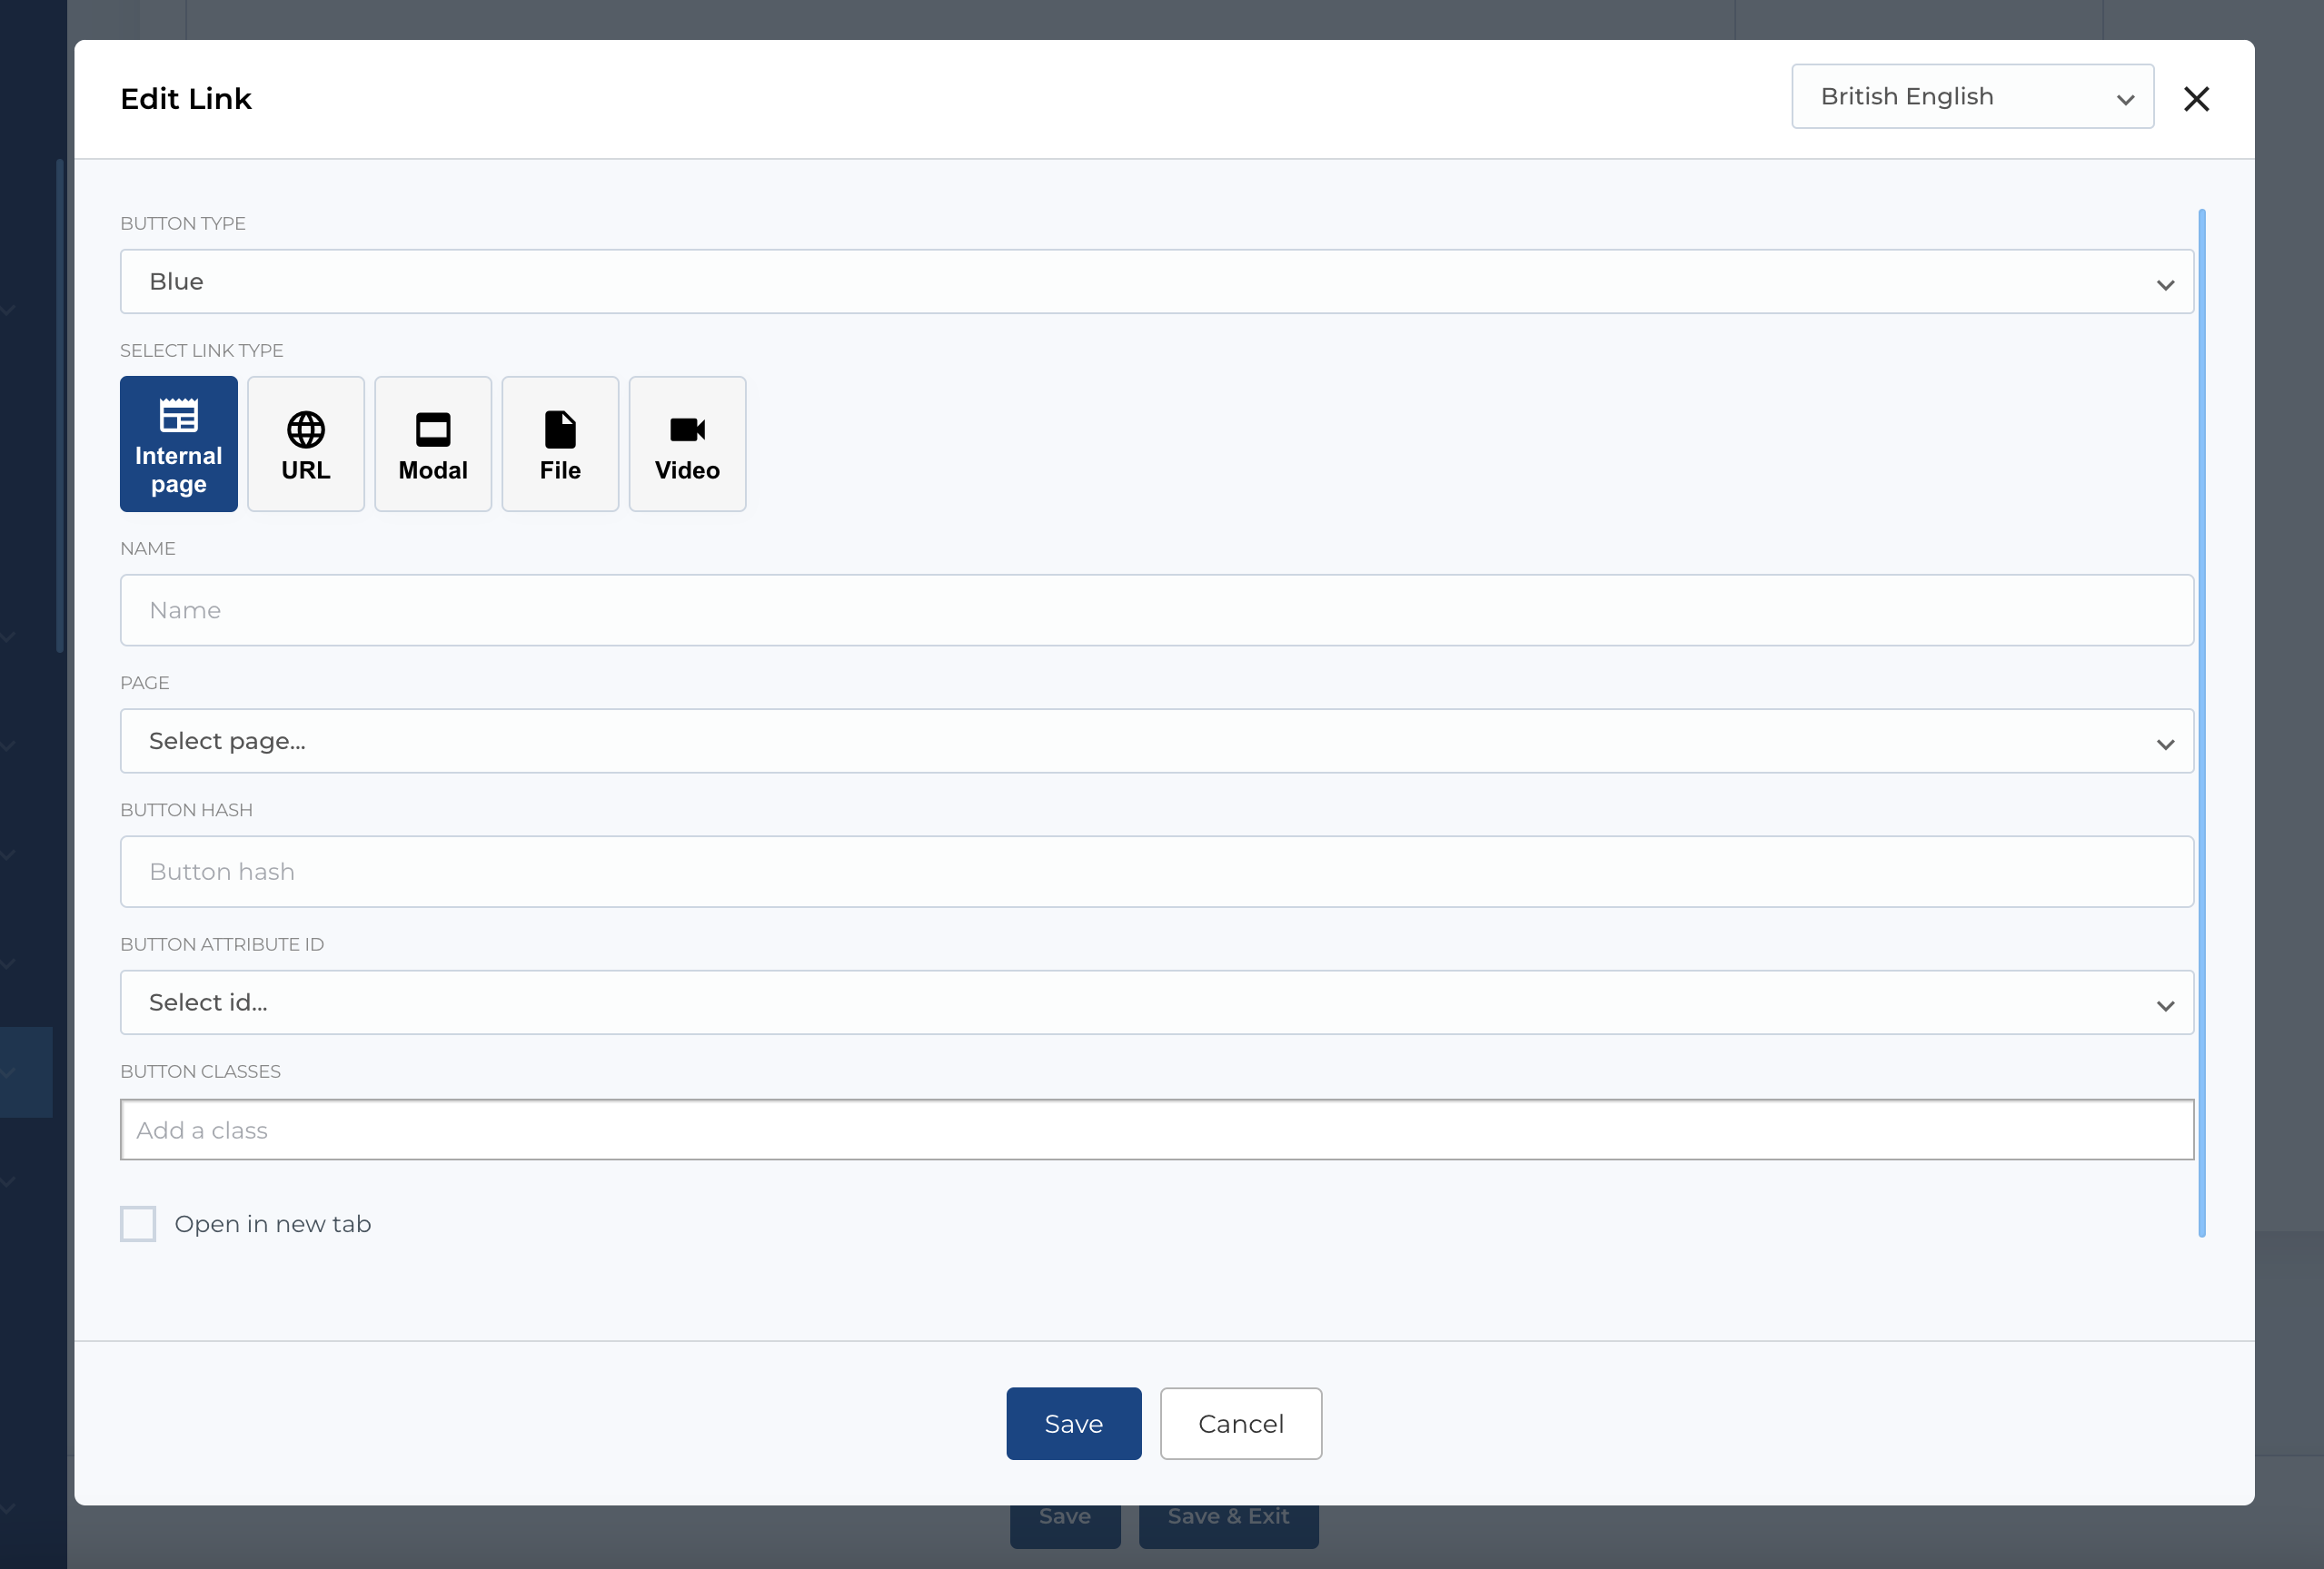
Task: Click the Open in new tab label
Action: [x=272, y=1224]
